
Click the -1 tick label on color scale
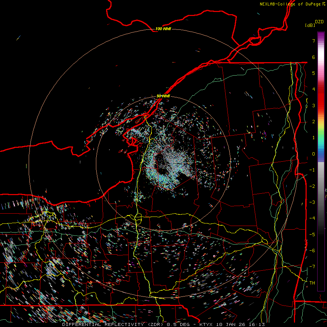tap(312, 170)
